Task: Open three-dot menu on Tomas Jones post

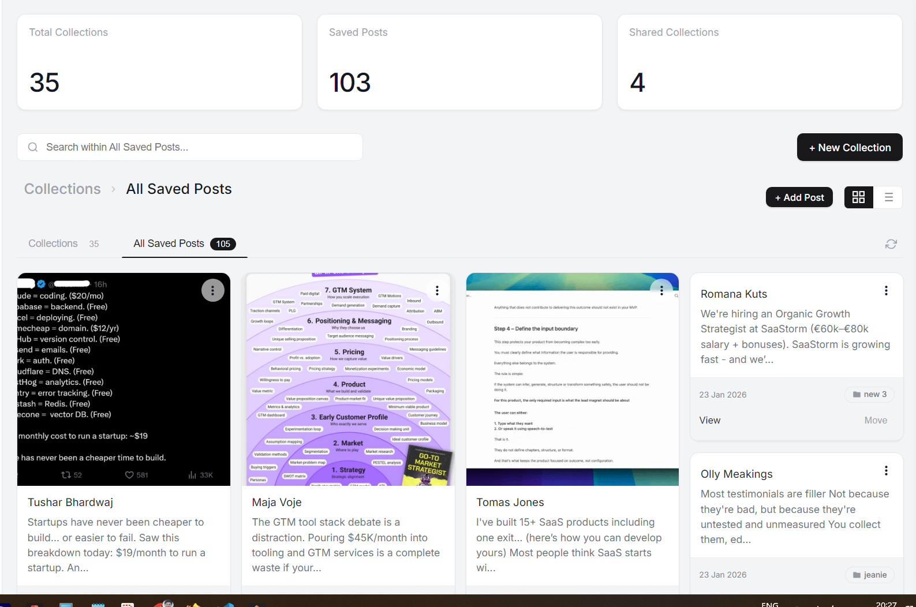Action: click(x=661, y=290)
